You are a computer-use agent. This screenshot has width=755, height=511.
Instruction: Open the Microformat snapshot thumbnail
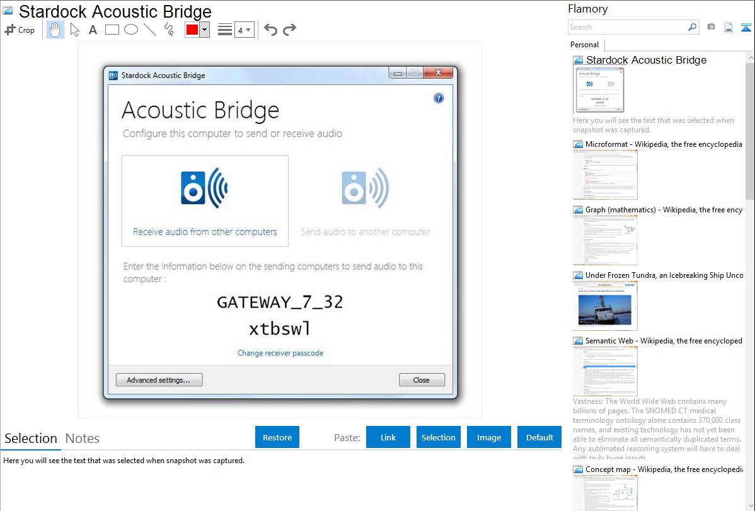pyautogui.click(x=605, y=175)
